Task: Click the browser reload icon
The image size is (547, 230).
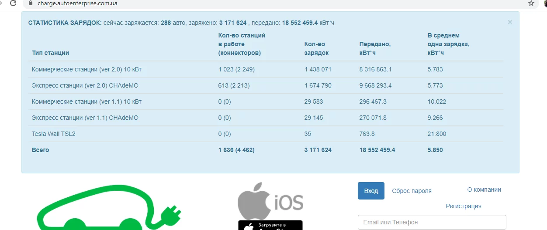Action: 13,3
